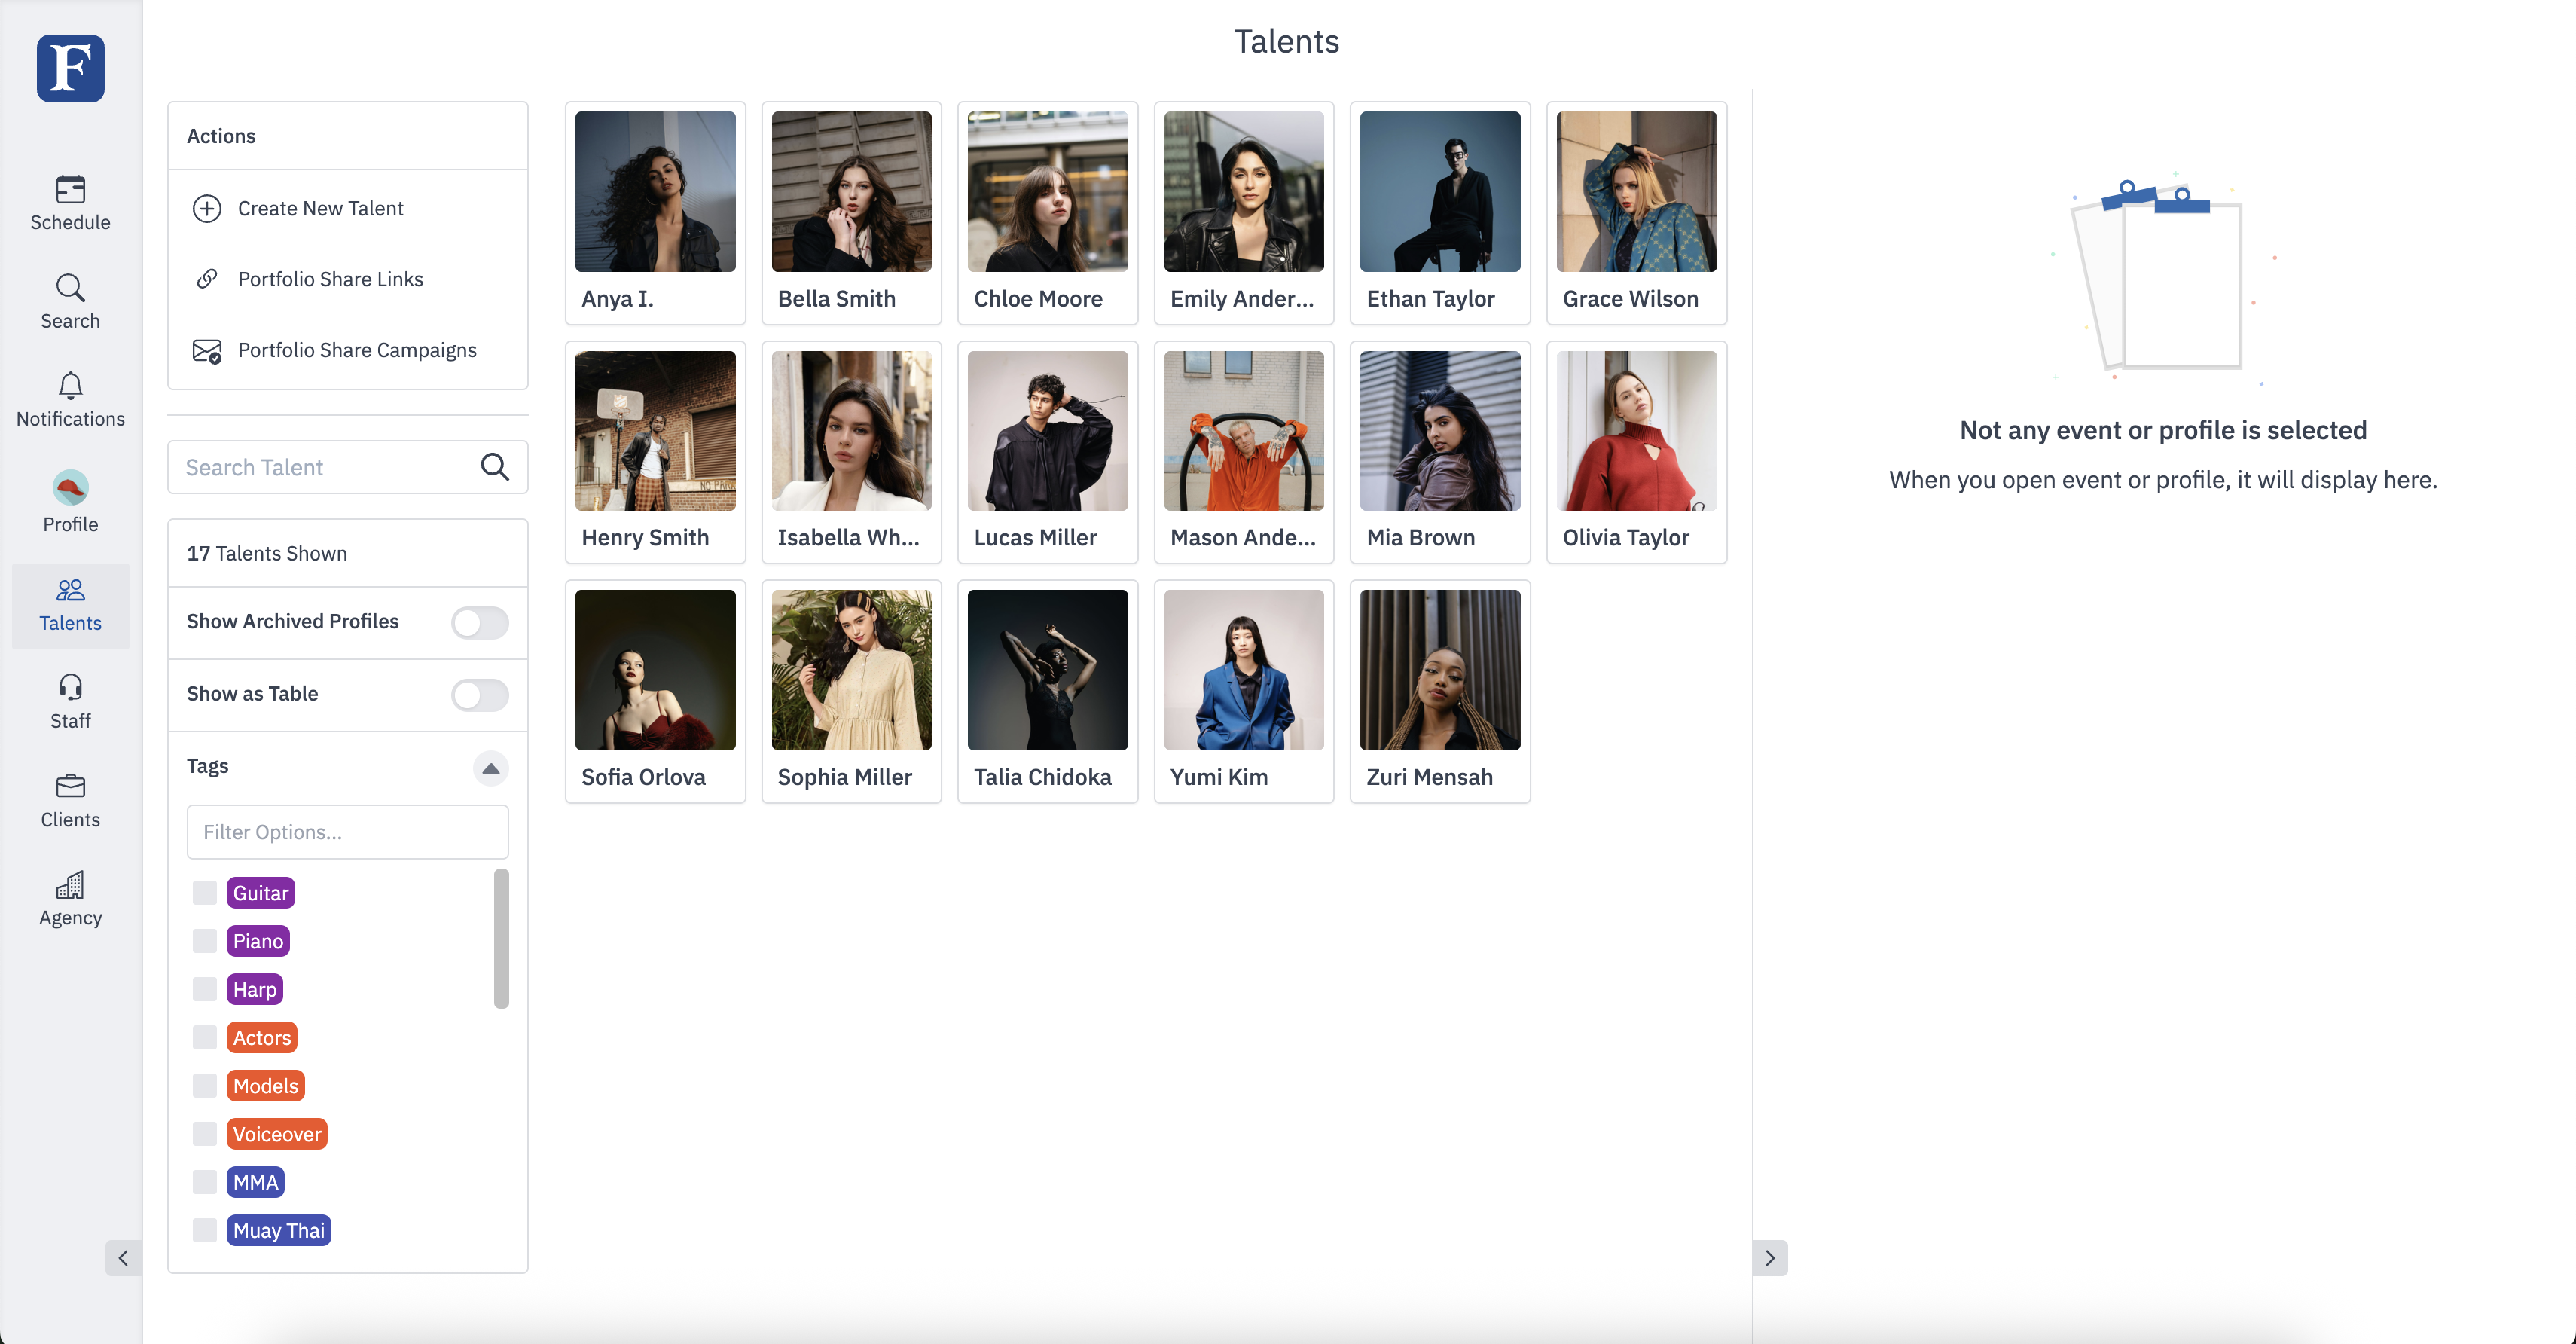Expand right panel chevron button
2576x1344 pixels.
pyautogui.click(x=1769, y=1258)
